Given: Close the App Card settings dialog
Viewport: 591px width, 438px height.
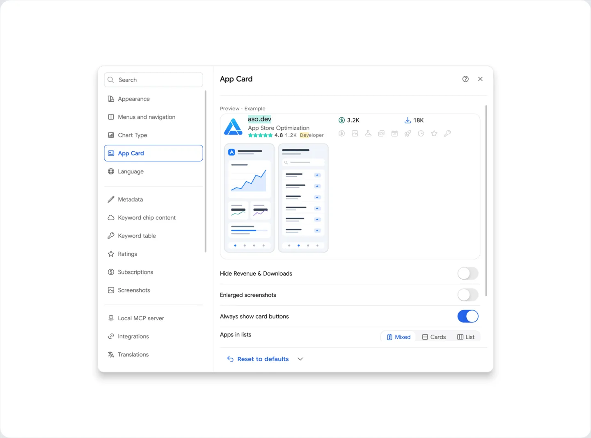Looking at the screenshot, I should click(x=480, y=79).
